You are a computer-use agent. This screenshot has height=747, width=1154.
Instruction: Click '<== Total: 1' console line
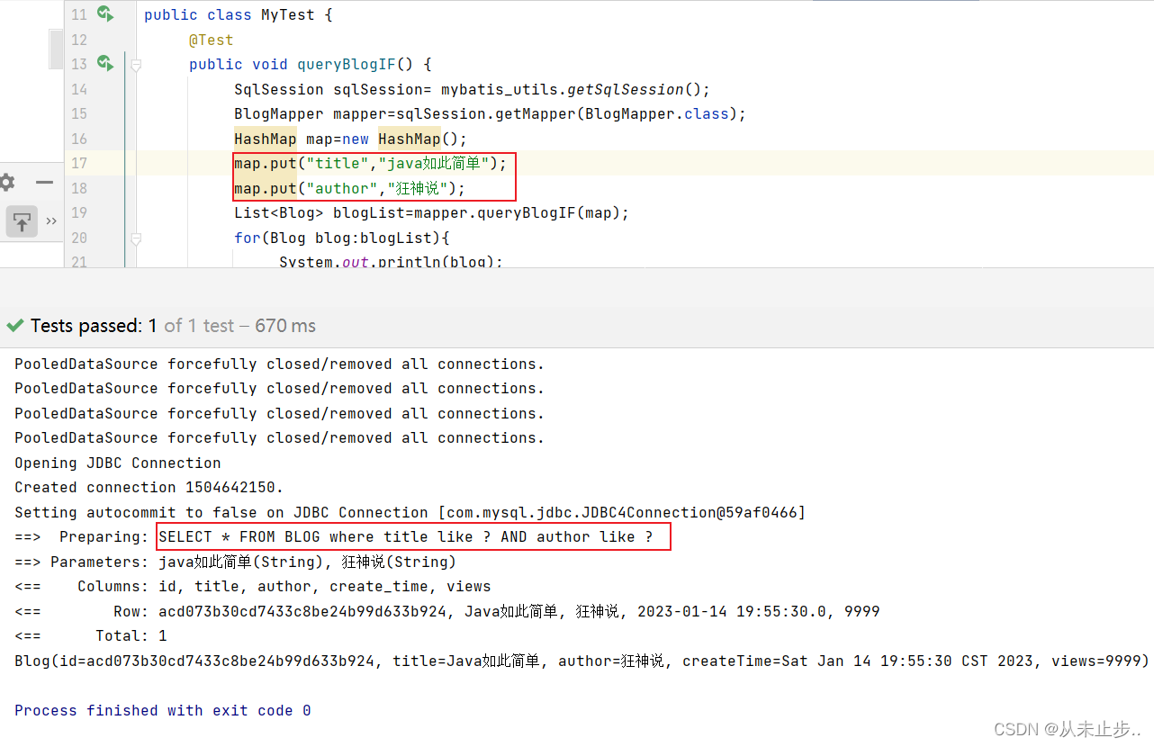[x=91, y=635]
